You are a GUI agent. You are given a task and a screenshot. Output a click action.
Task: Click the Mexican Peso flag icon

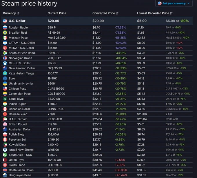click(x=5, y=38)
